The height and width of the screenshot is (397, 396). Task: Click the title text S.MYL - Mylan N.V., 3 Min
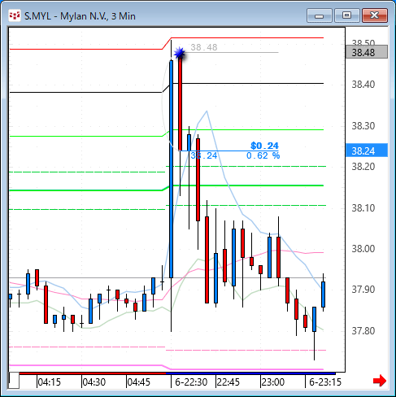pyautogui.click(x=80, y=16)
